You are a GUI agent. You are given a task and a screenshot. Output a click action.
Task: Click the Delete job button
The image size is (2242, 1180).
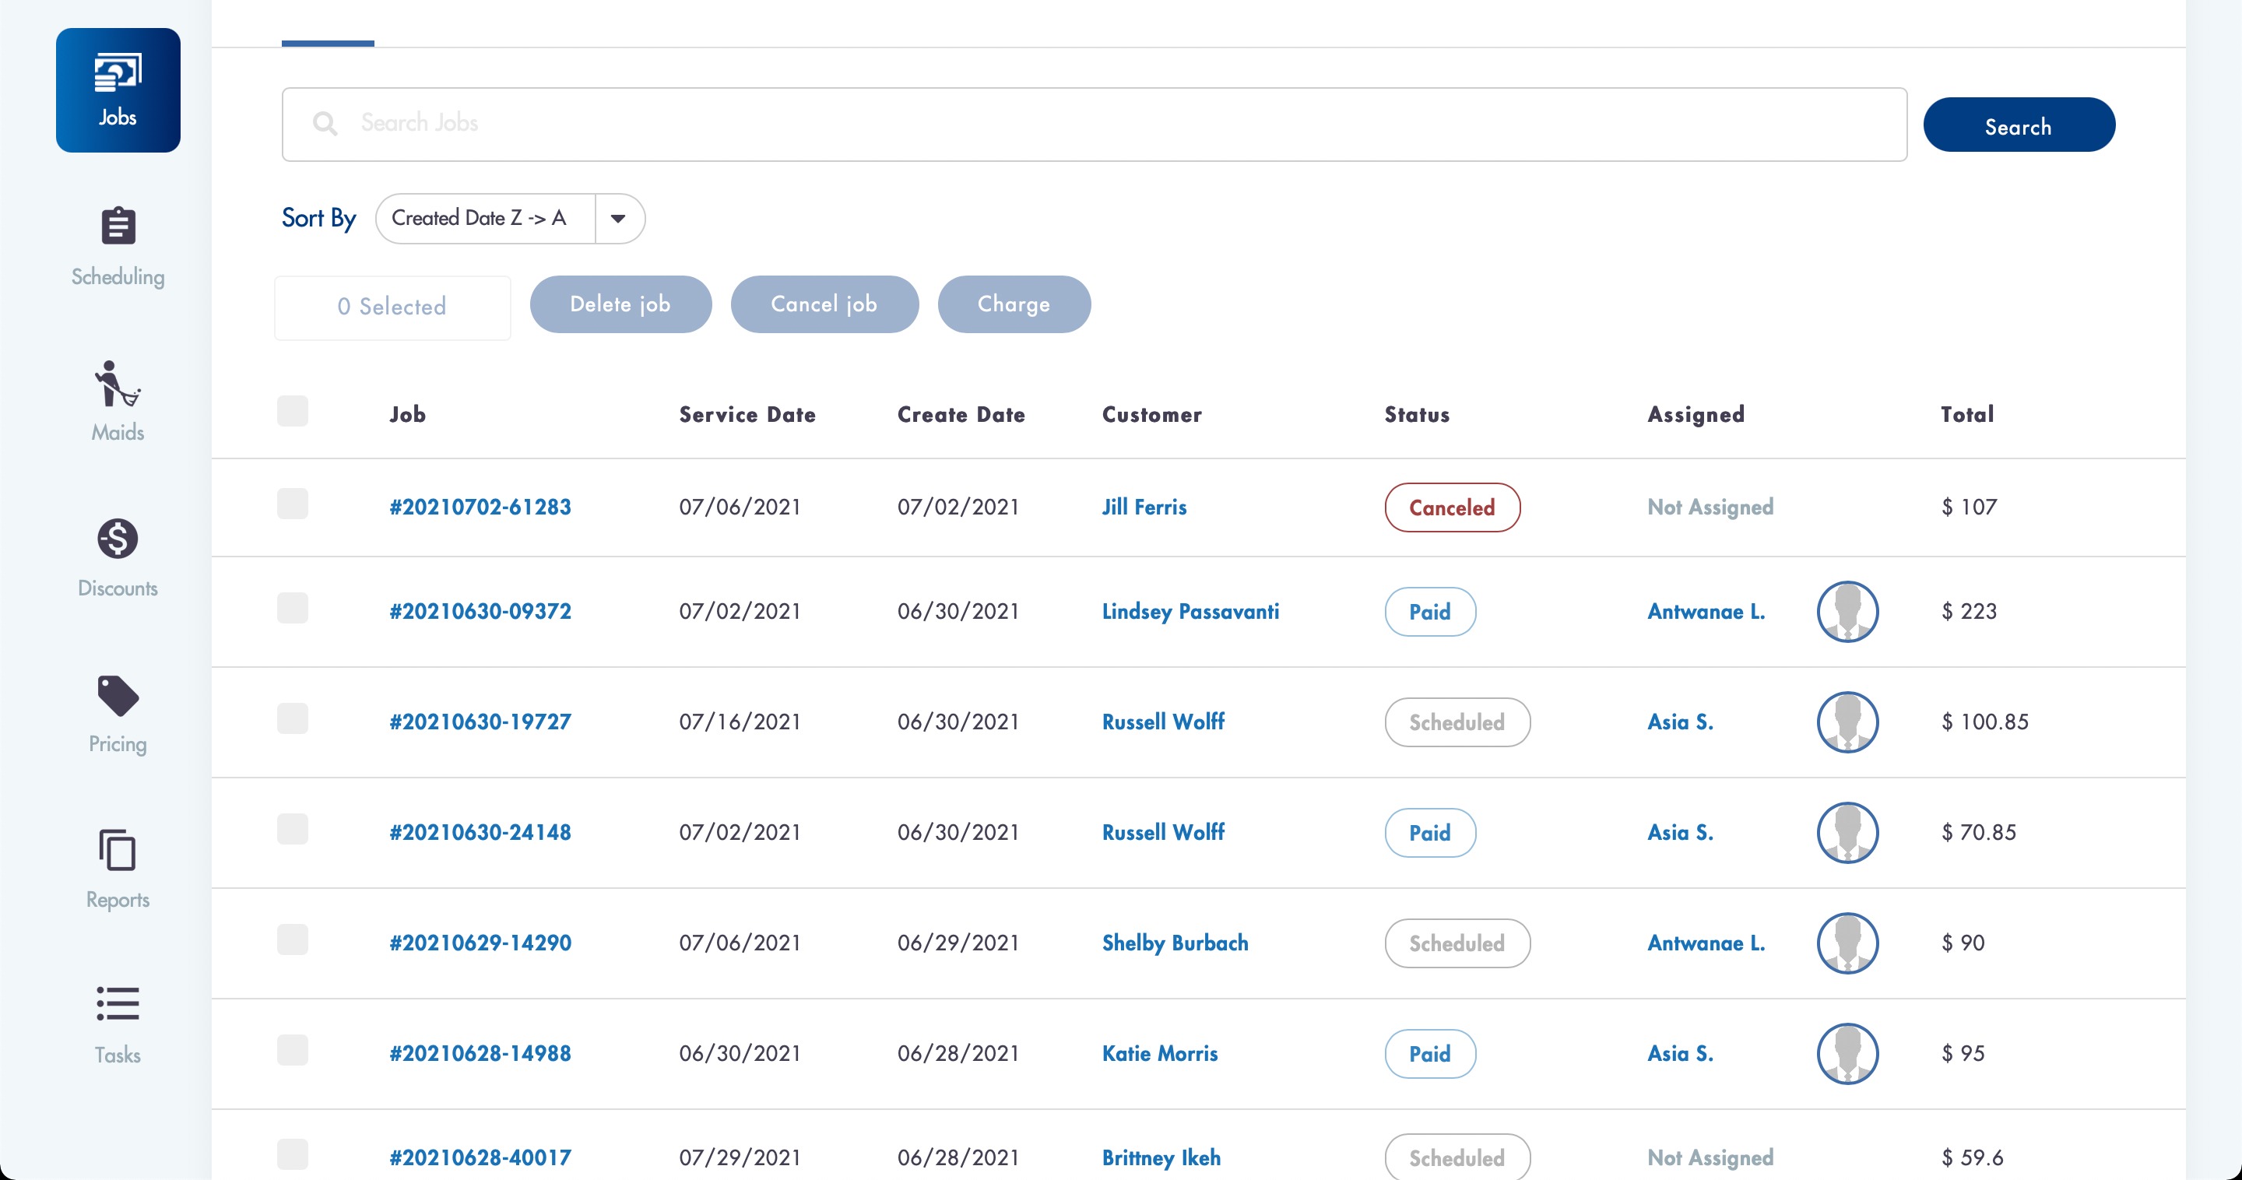(x=620, y=304)
